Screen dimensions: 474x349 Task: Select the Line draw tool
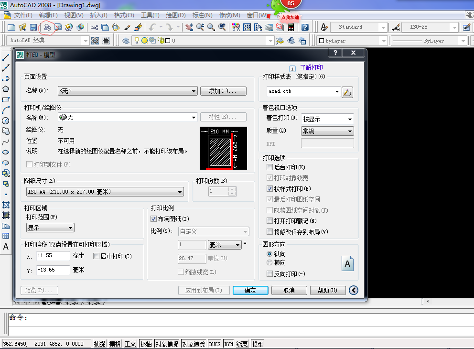[x=5, y=57]
